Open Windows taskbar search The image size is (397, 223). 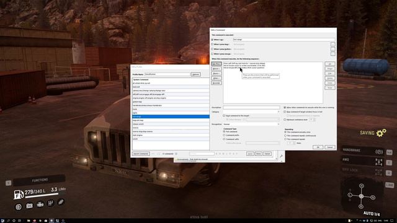point(8,221)
